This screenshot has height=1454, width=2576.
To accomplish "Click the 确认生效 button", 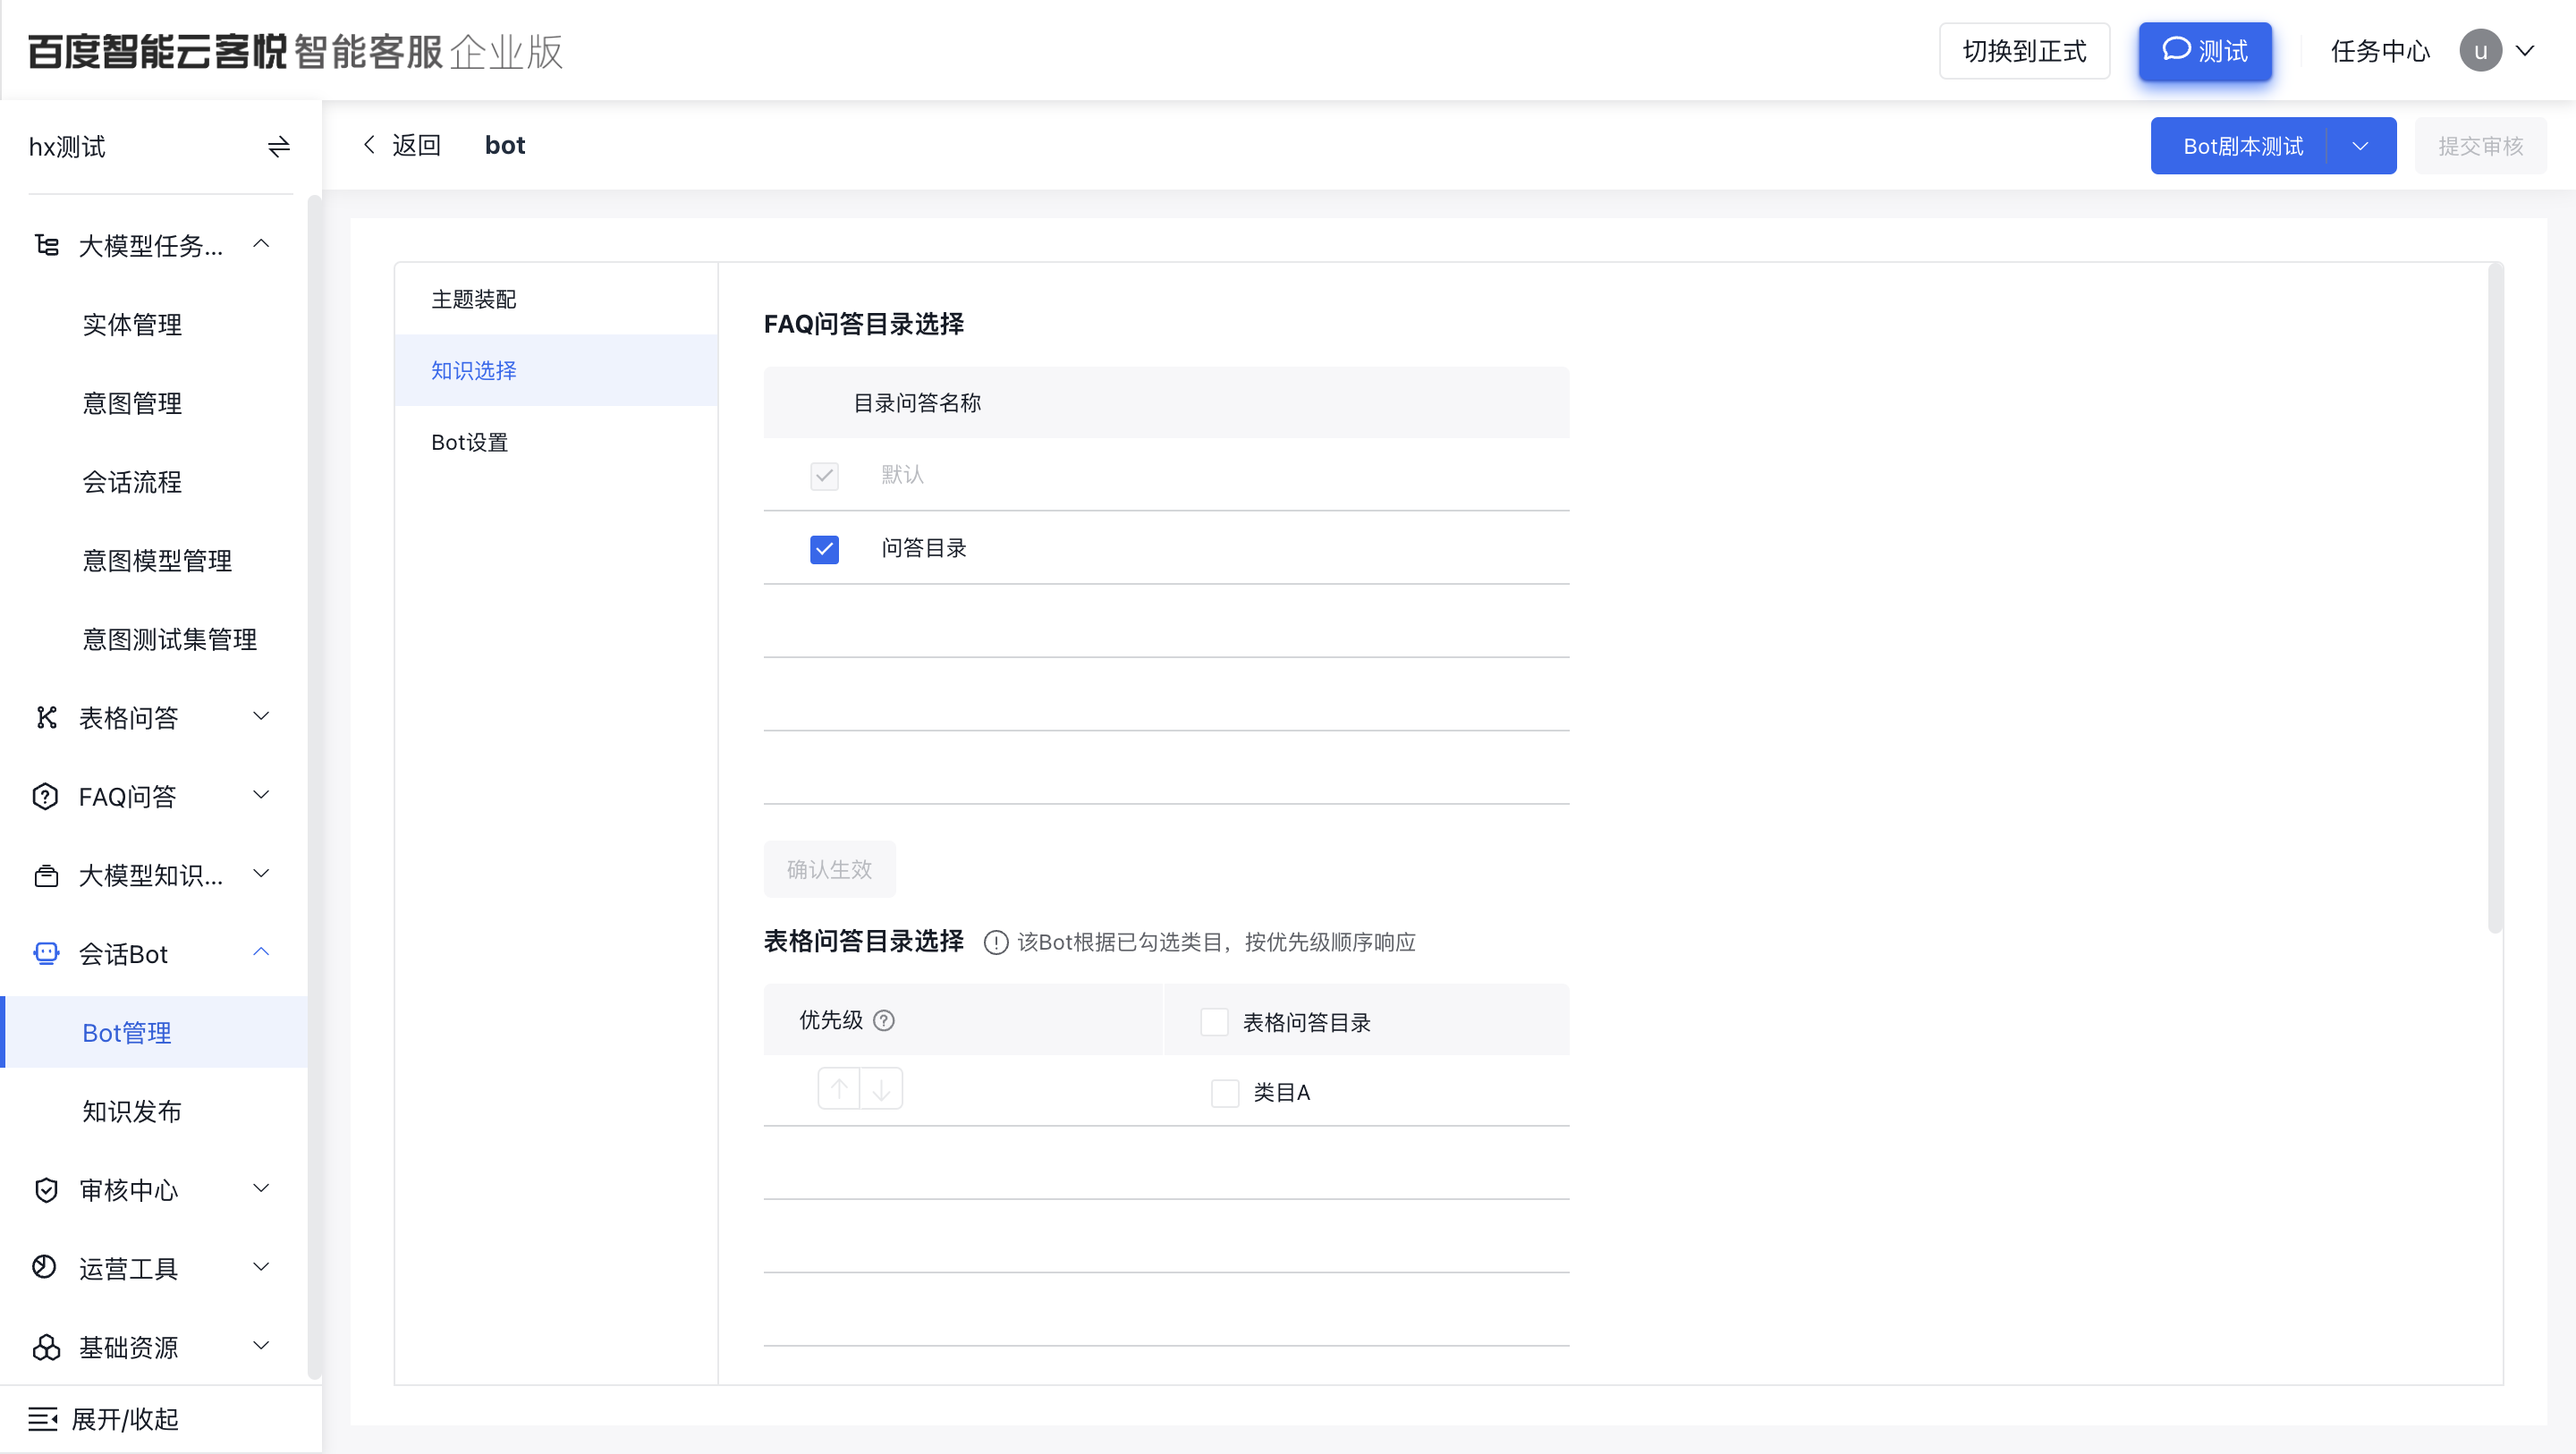I will pos(829,869).
